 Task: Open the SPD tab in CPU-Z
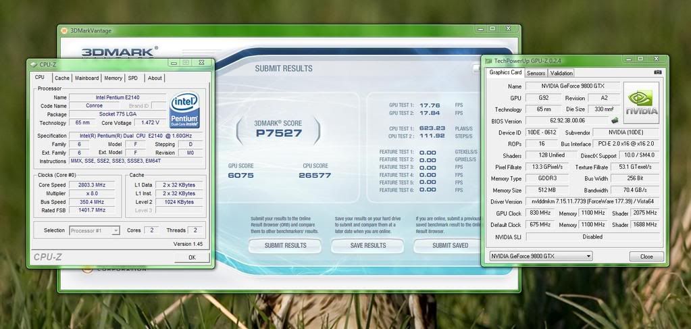[x=133, y=78]
